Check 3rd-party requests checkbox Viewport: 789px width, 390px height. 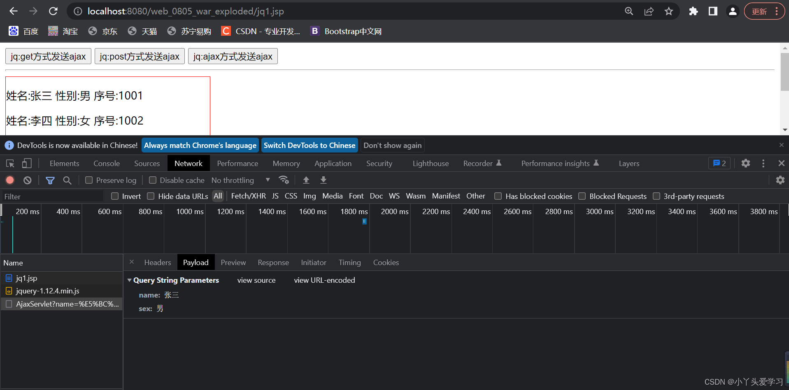click(x=656, y=196)
